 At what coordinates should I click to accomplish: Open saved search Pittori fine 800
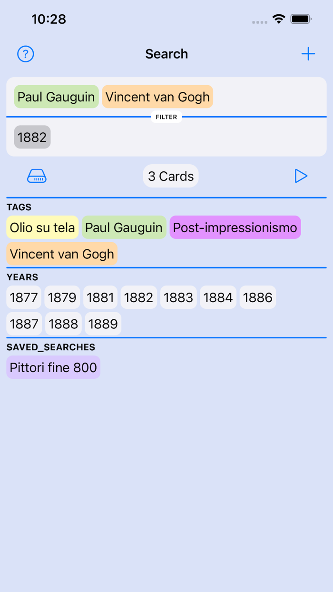pyautogui.click(x=53, y=367)
